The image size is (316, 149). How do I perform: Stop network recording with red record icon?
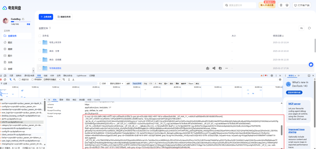(1, 80)
